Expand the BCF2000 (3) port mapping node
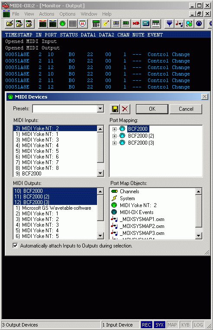 [x=114, y=143]
